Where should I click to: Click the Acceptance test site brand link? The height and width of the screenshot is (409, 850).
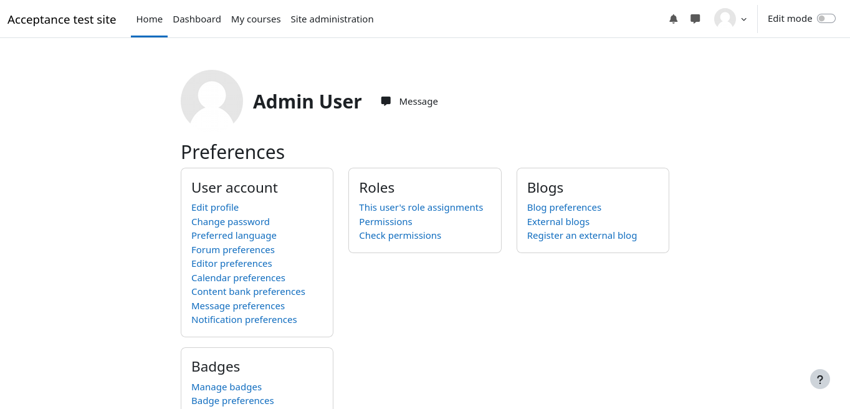(62, 19)
